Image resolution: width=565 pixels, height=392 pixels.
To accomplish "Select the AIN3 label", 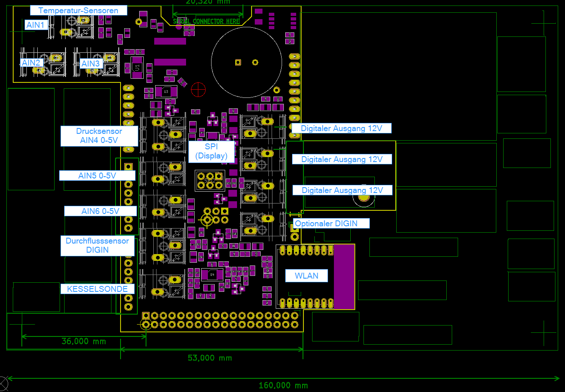I will point(91,63).
